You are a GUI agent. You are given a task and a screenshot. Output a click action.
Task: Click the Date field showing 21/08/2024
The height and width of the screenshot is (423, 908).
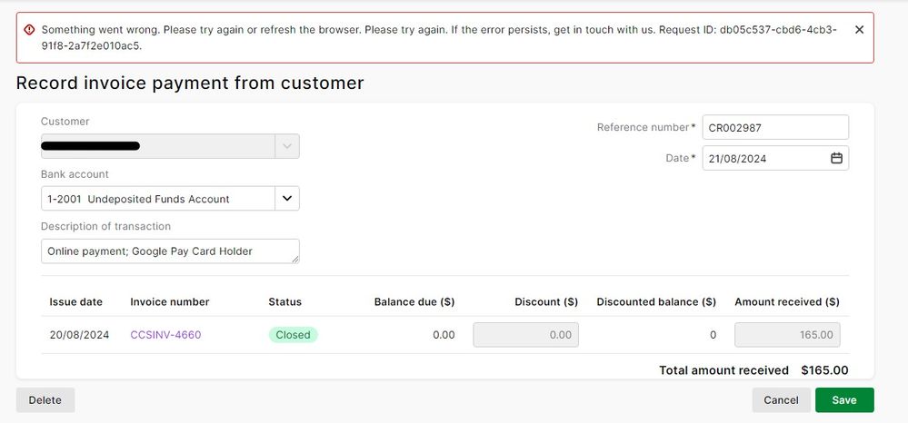763,158
